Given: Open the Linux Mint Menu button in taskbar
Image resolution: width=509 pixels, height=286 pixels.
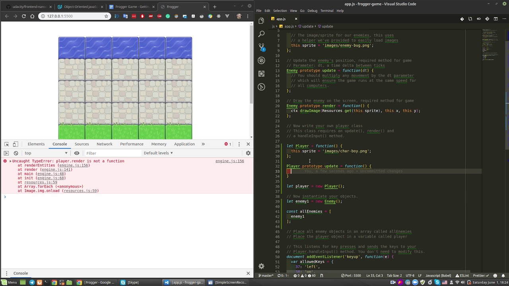Looking at the screenshot, I should pyautogui.click(x=9, y=282).
